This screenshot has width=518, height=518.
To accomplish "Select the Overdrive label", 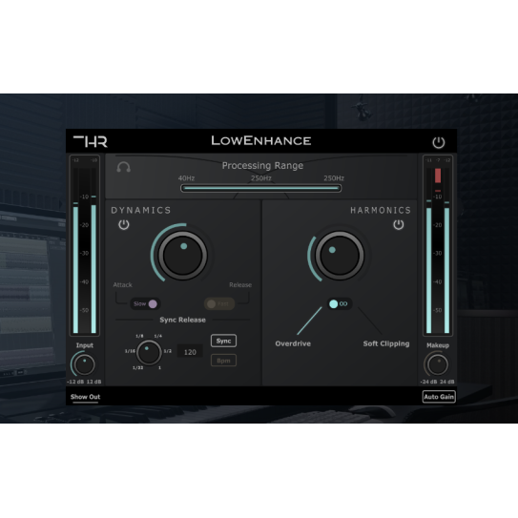I will (293, 343).
